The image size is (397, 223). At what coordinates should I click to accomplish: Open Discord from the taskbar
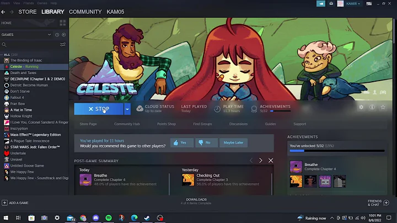pos(96,218)
